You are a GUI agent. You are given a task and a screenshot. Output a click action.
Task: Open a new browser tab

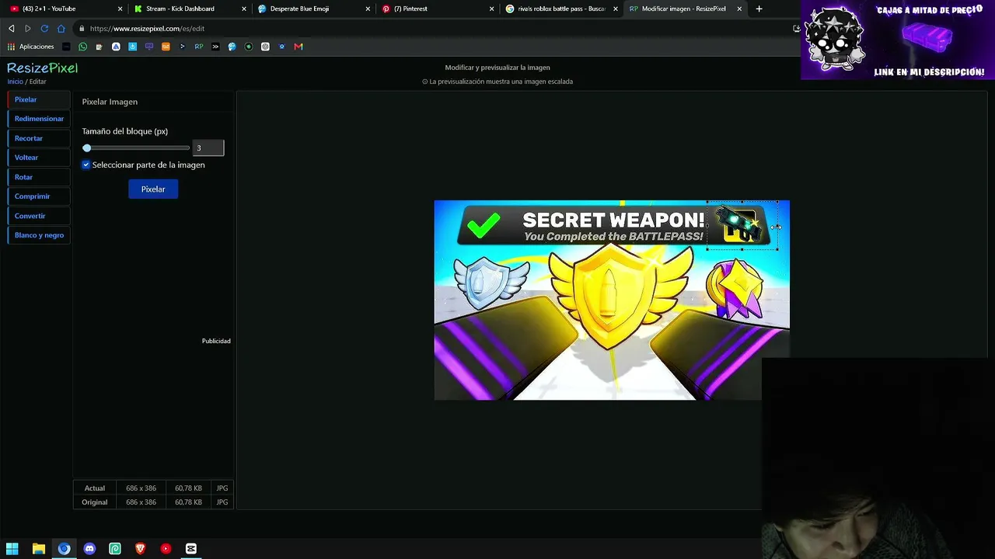[759, 9]
